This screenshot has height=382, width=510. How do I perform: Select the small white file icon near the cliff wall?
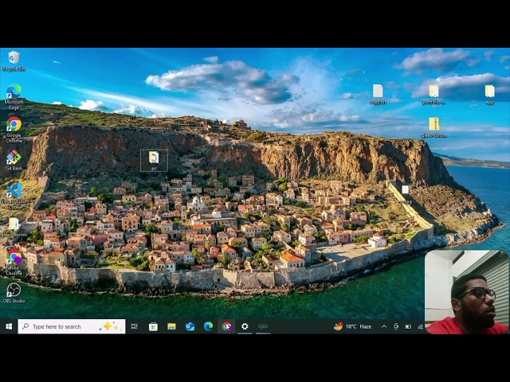pos(406,189)
